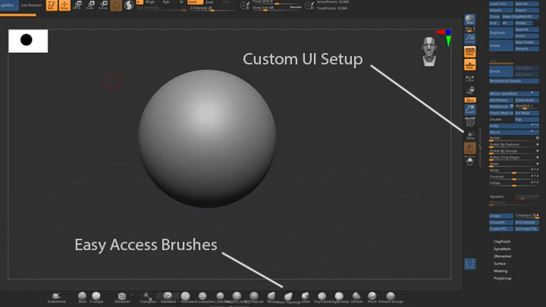
Task: Select the Inflat brush
Action: [x=306, y=298]
